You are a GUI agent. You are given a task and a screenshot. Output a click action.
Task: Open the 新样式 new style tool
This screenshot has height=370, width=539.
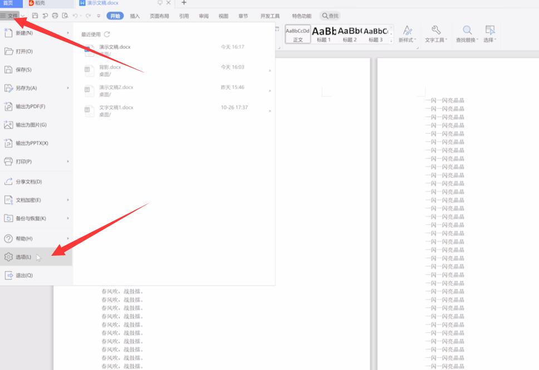408,34
